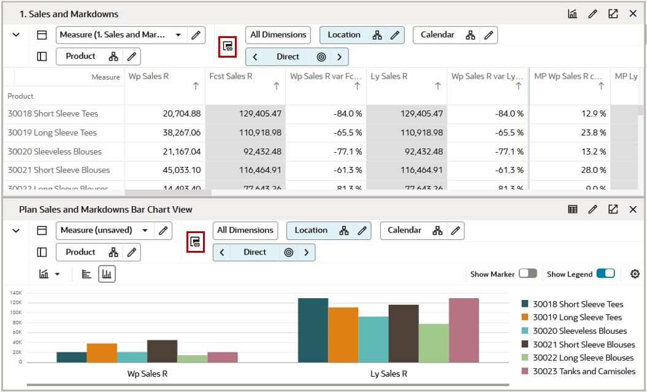Edit the 1. Sales and Markdowns view
Image resolution: width=647 pixels, height=392 pixels.
(x=592, y=13)
